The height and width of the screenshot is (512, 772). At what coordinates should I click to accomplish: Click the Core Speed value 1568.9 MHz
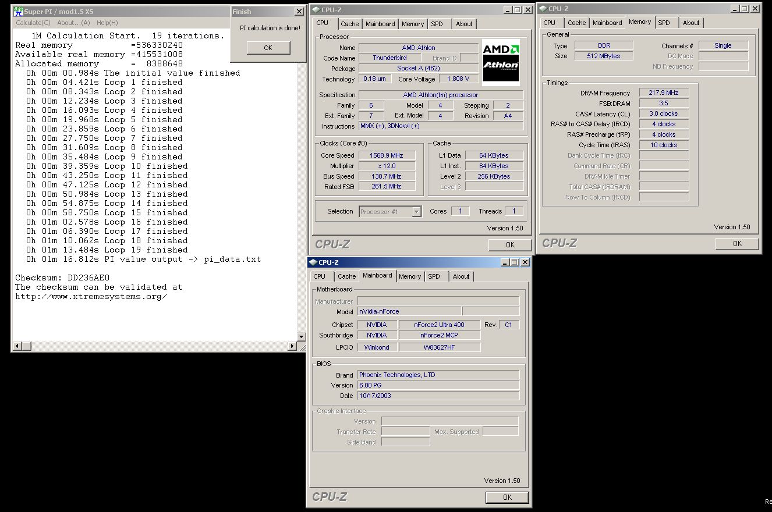[387, 155]
